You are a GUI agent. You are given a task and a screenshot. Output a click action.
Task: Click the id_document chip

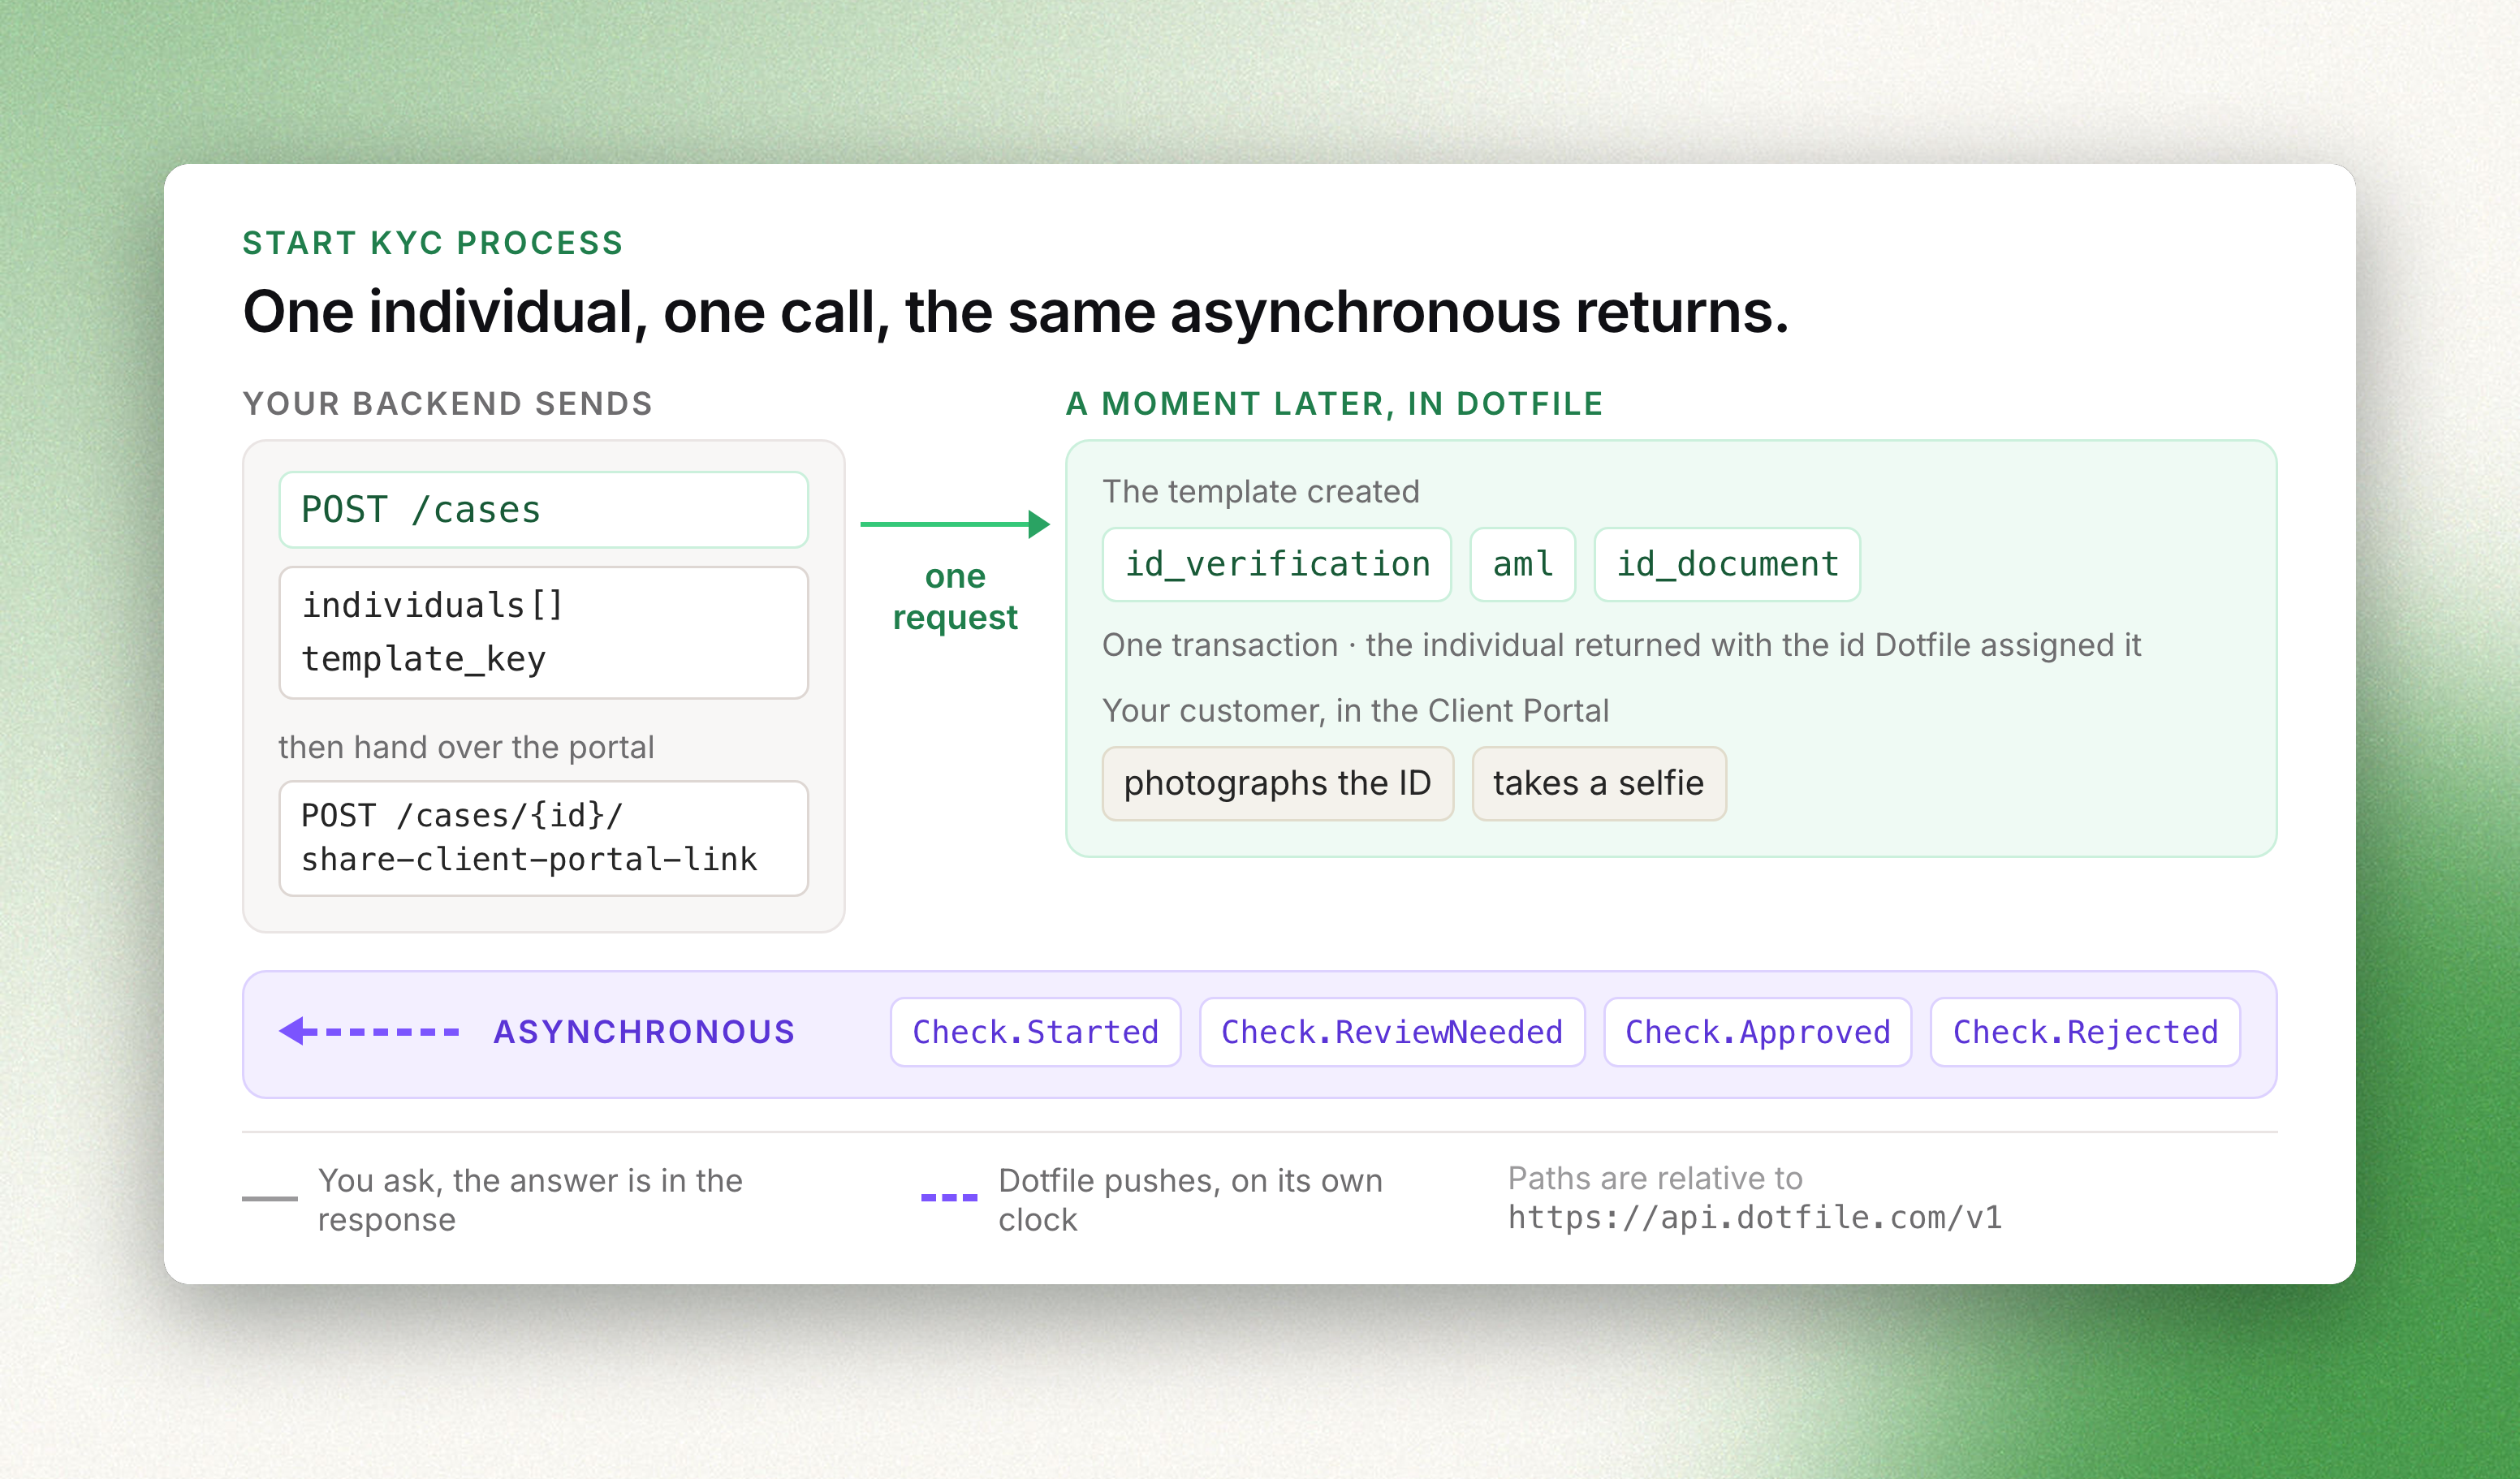click(1727, 564)
